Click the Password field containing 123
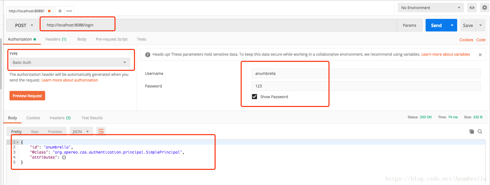Viewport: 490px width, 185px height. coord(366,86)
